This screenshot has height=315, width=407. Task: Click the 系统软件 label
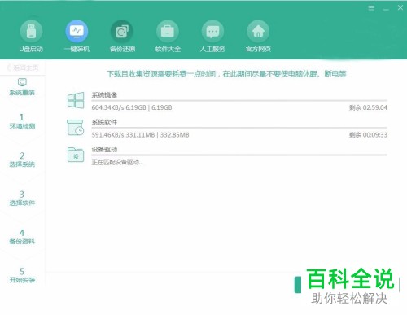point(104,122)
